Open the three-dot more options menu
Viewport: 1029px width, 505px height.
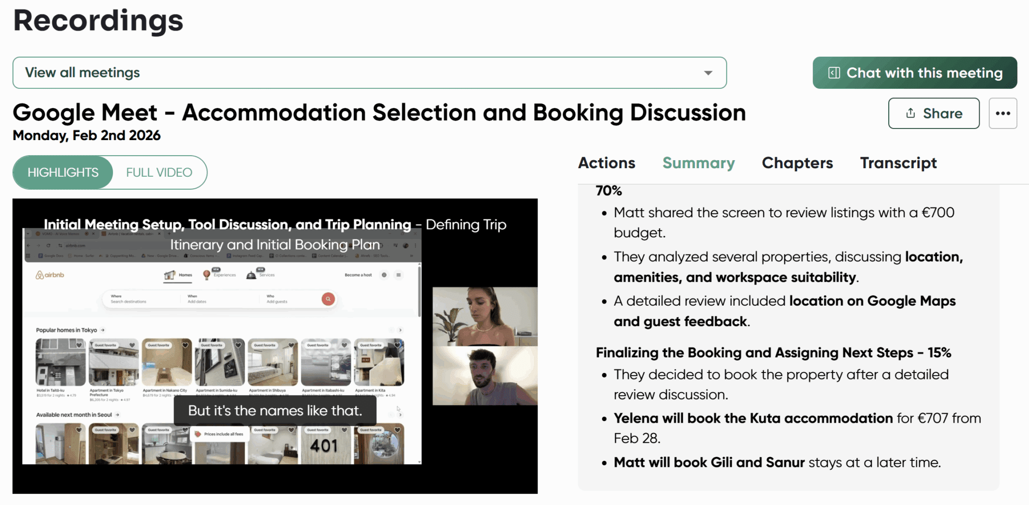(1002, 113)
